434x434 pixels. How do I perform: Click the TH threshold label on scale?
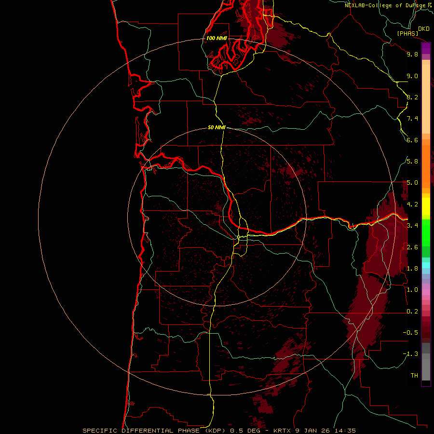coord(414,376)
